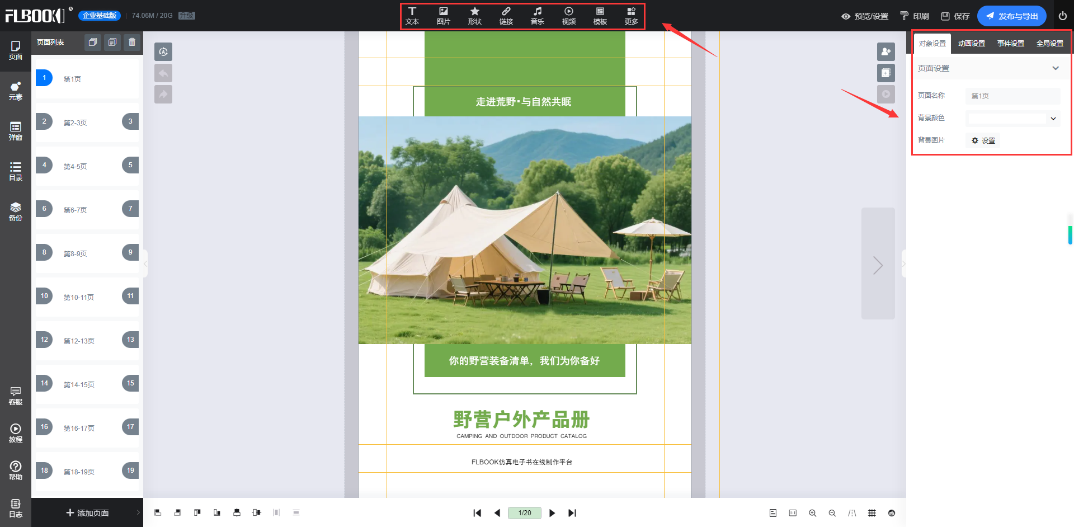This screenshot has height=527, width=1074.
Task: Toggle the grid display icon
Action: click(872, 513)
